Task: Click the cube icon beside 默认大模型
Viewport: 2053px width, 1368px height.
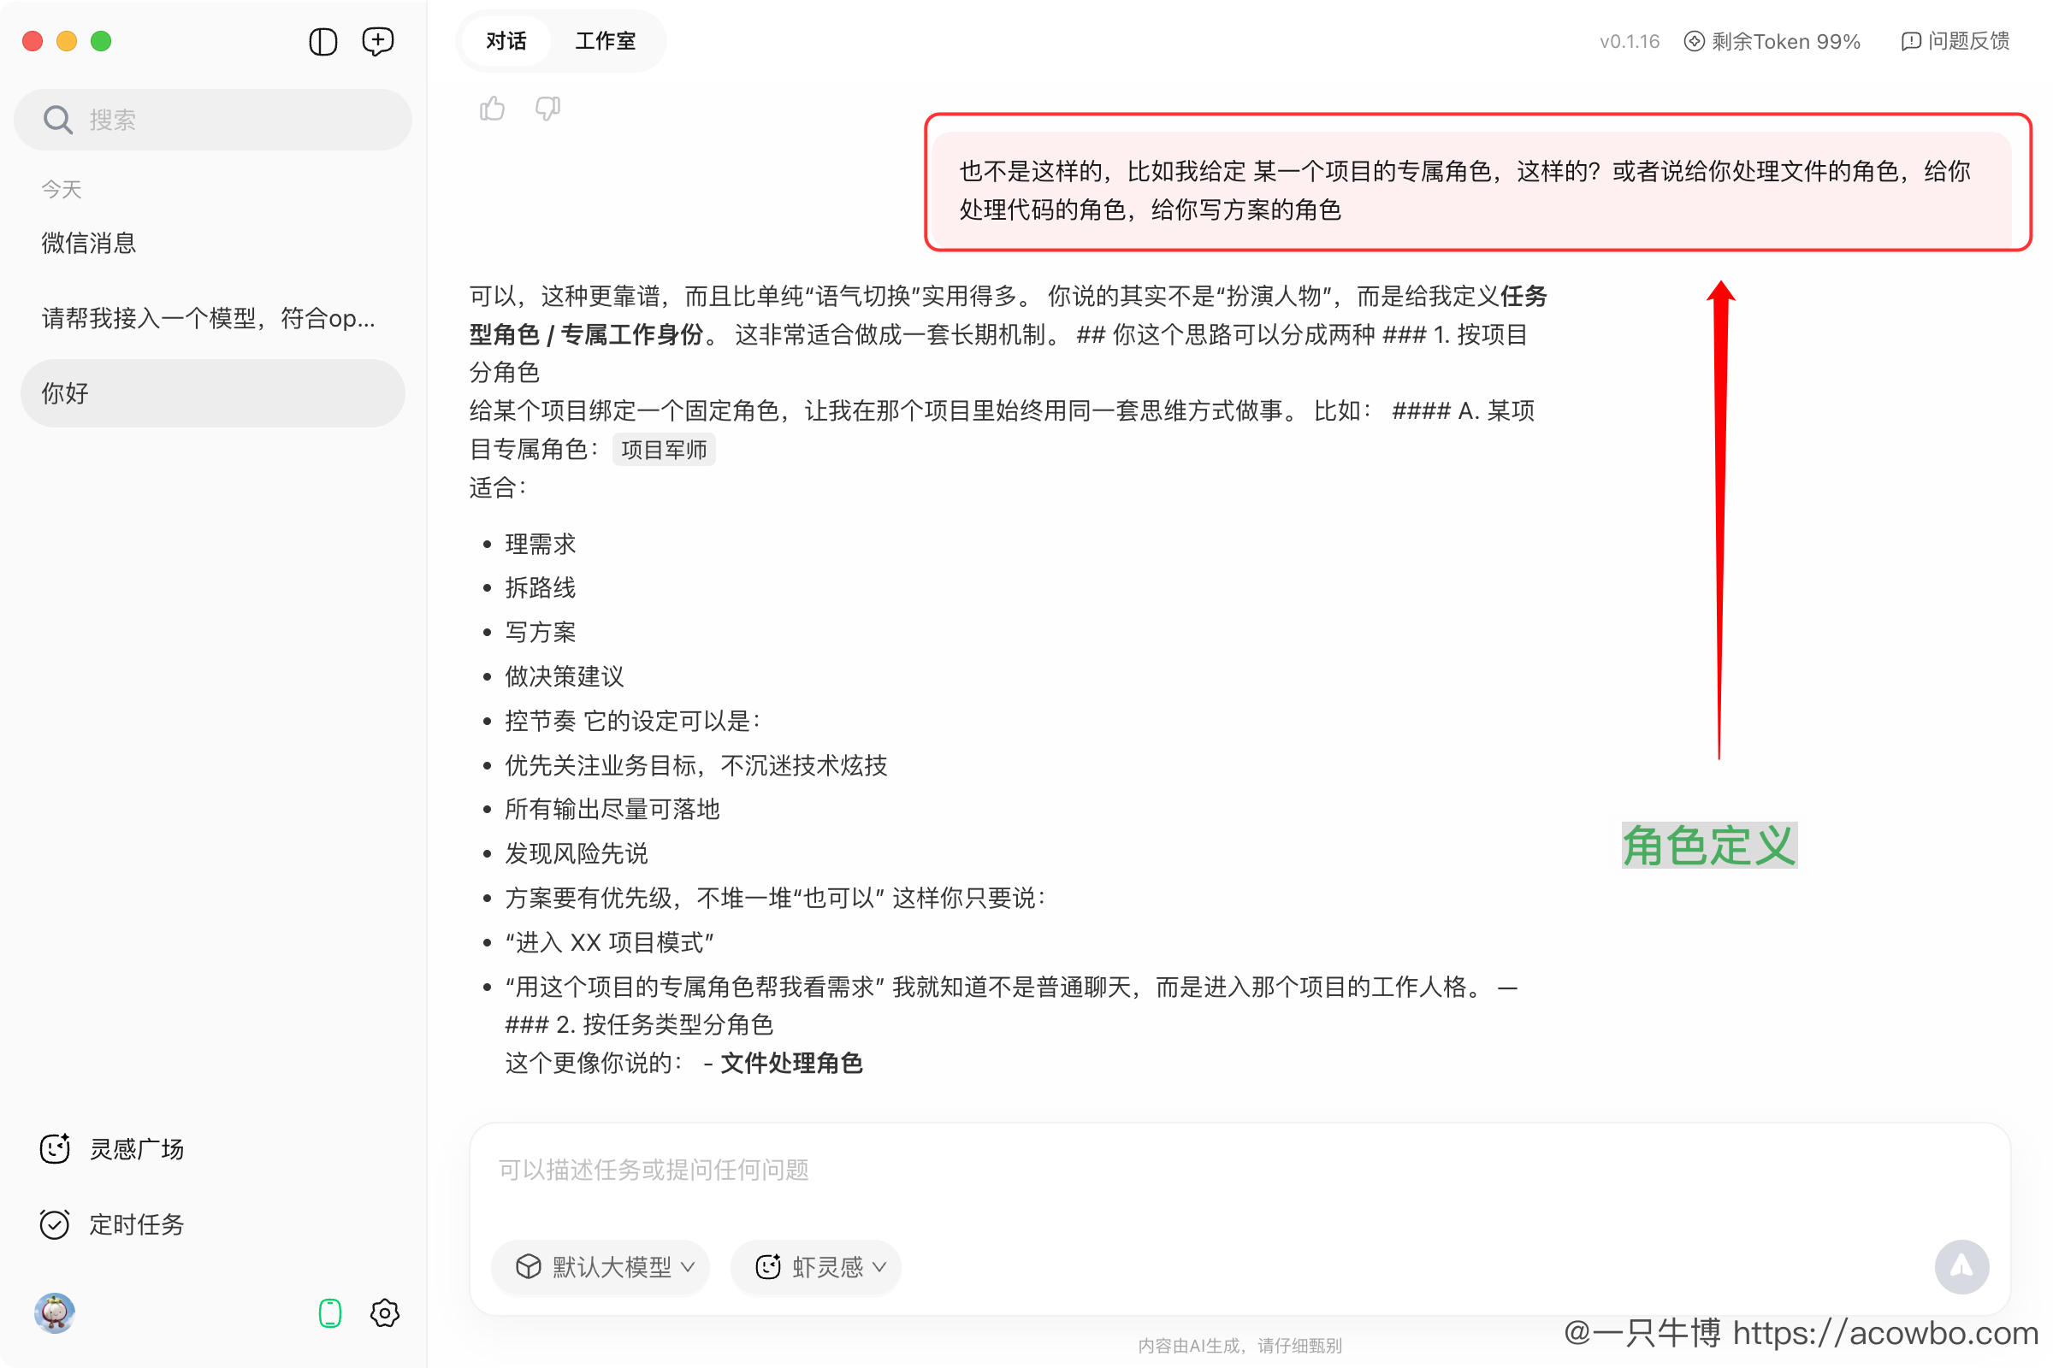Action: [x=530, y=1268]
